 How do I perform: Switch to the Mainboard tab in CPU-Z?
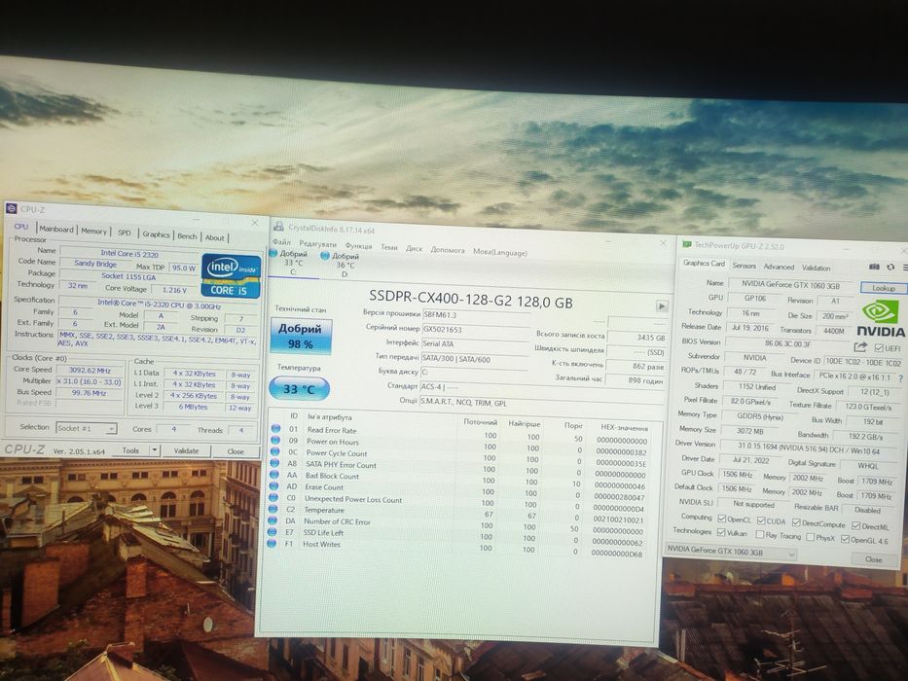[56, 229]
